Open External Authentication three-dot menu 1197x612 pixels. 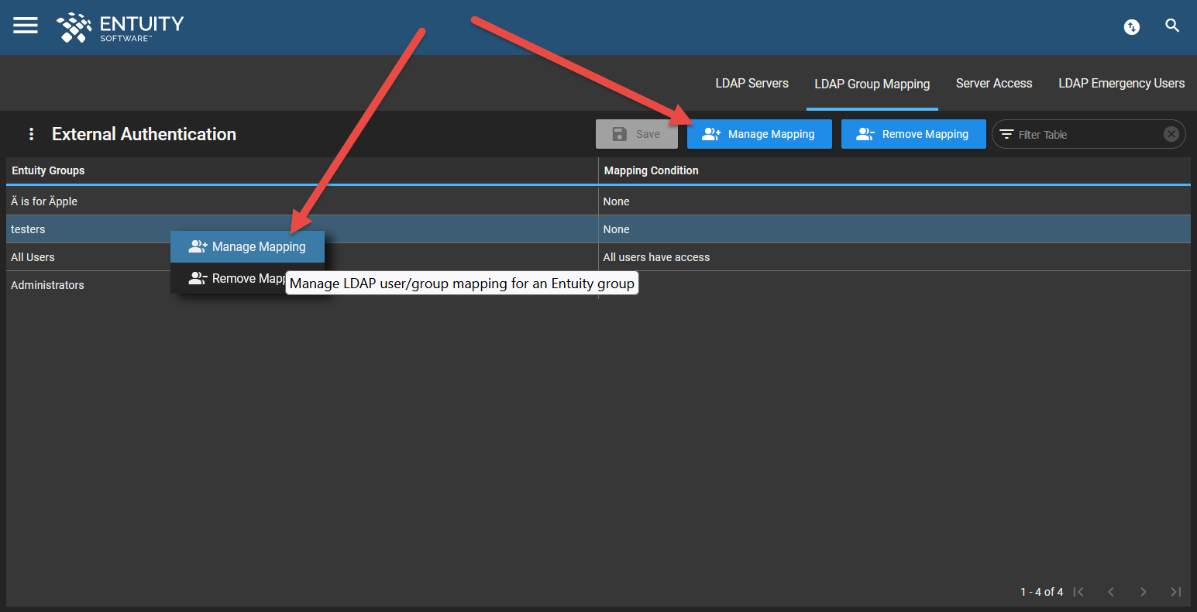pos(31,134)
